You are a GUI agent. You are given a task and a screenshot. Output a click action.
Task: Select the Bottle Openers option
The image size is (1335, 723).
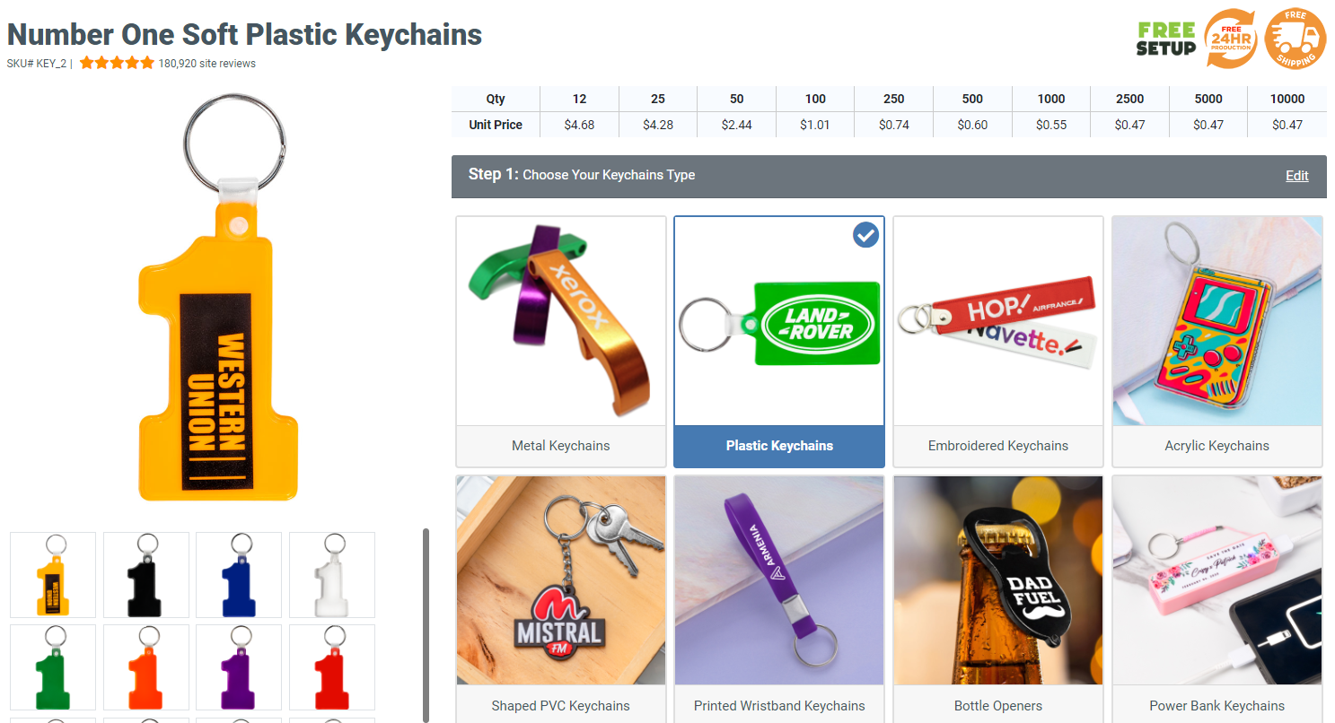point(998,598)
